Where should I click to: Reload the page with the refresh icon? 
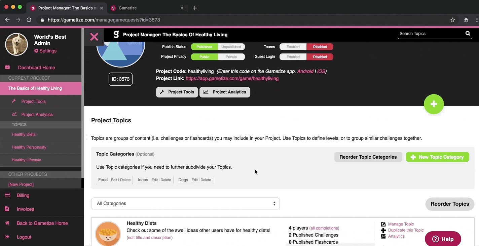click(29, 20)
